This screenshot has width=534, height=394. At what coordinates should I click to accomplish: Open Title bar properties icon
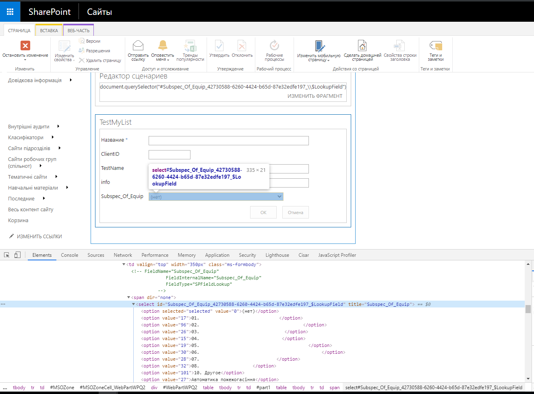click(400, 45)
